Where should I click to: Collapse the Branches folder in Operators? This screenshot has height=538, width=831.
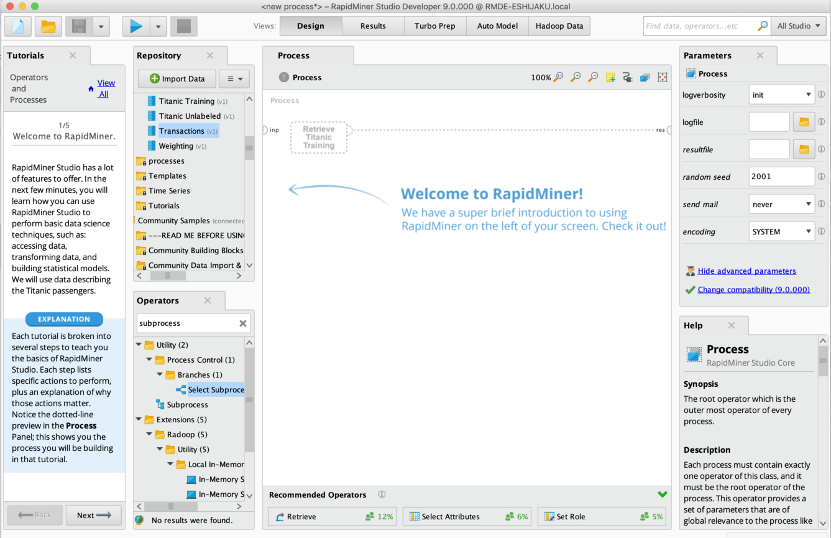[x=160, y=374]
